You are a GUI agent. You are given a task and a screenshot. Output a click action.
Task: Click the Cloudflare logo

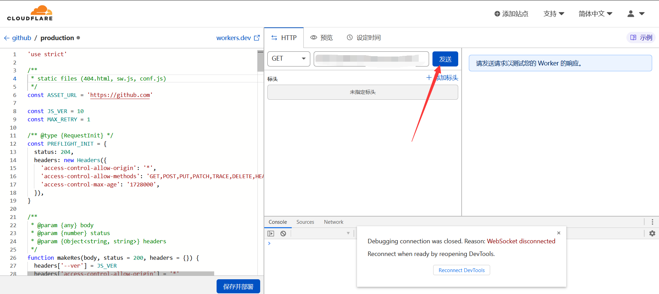(x=30, y=13)
